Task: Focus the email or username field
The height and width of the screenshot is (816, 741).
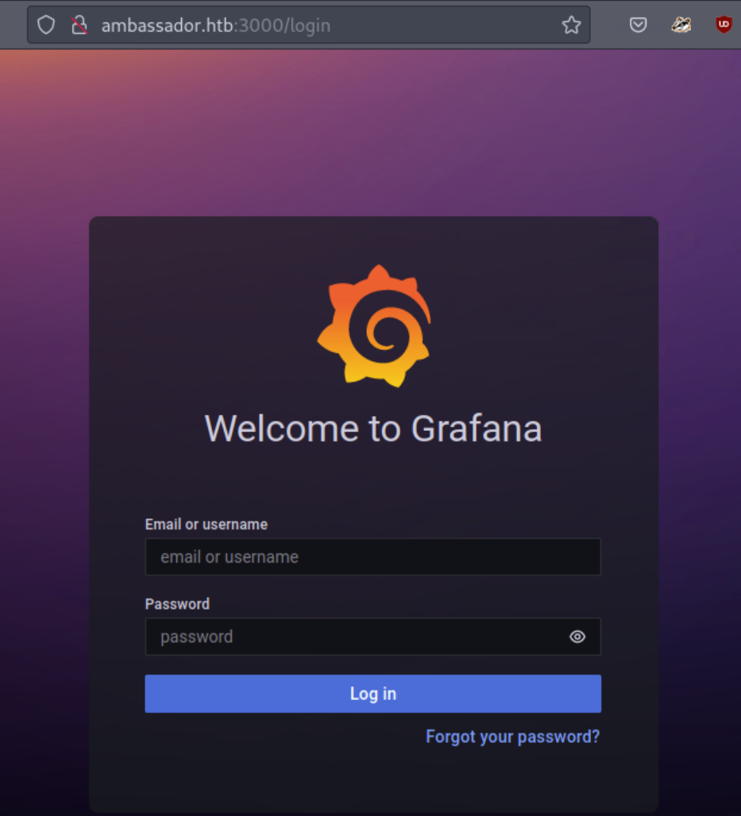Action: [372, 557]
